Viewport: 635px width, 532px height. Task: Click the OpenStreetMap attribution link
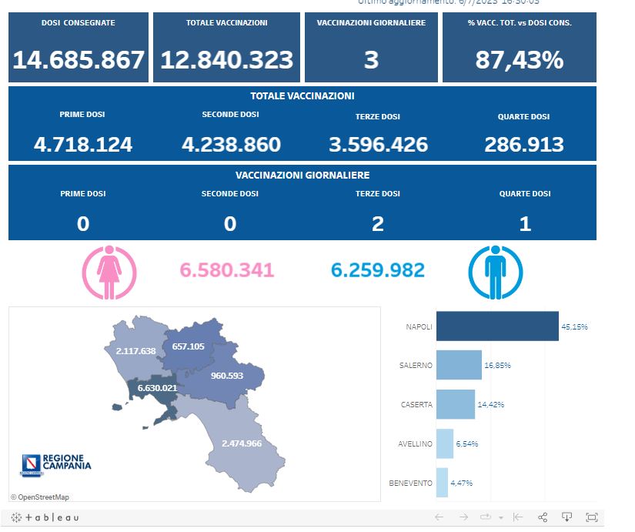[40, 497]
